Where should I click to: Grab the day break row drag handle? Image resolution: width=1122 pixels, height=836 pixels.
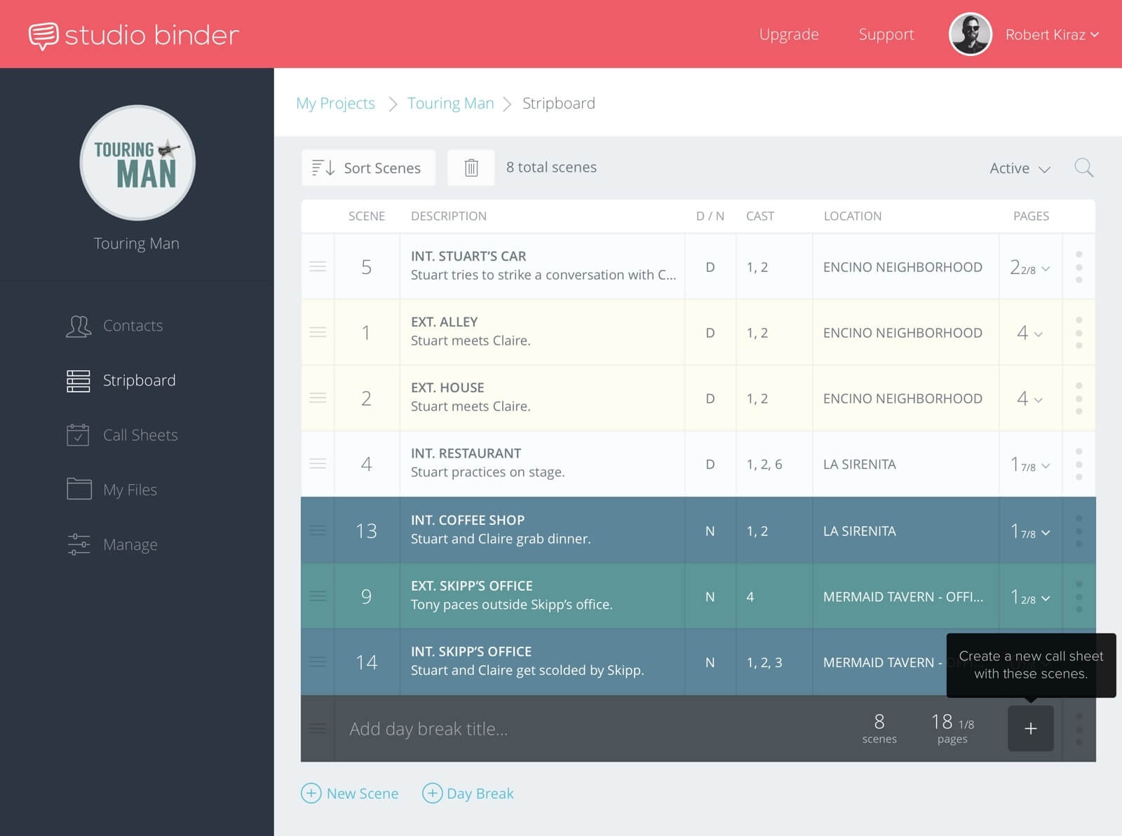318,729
